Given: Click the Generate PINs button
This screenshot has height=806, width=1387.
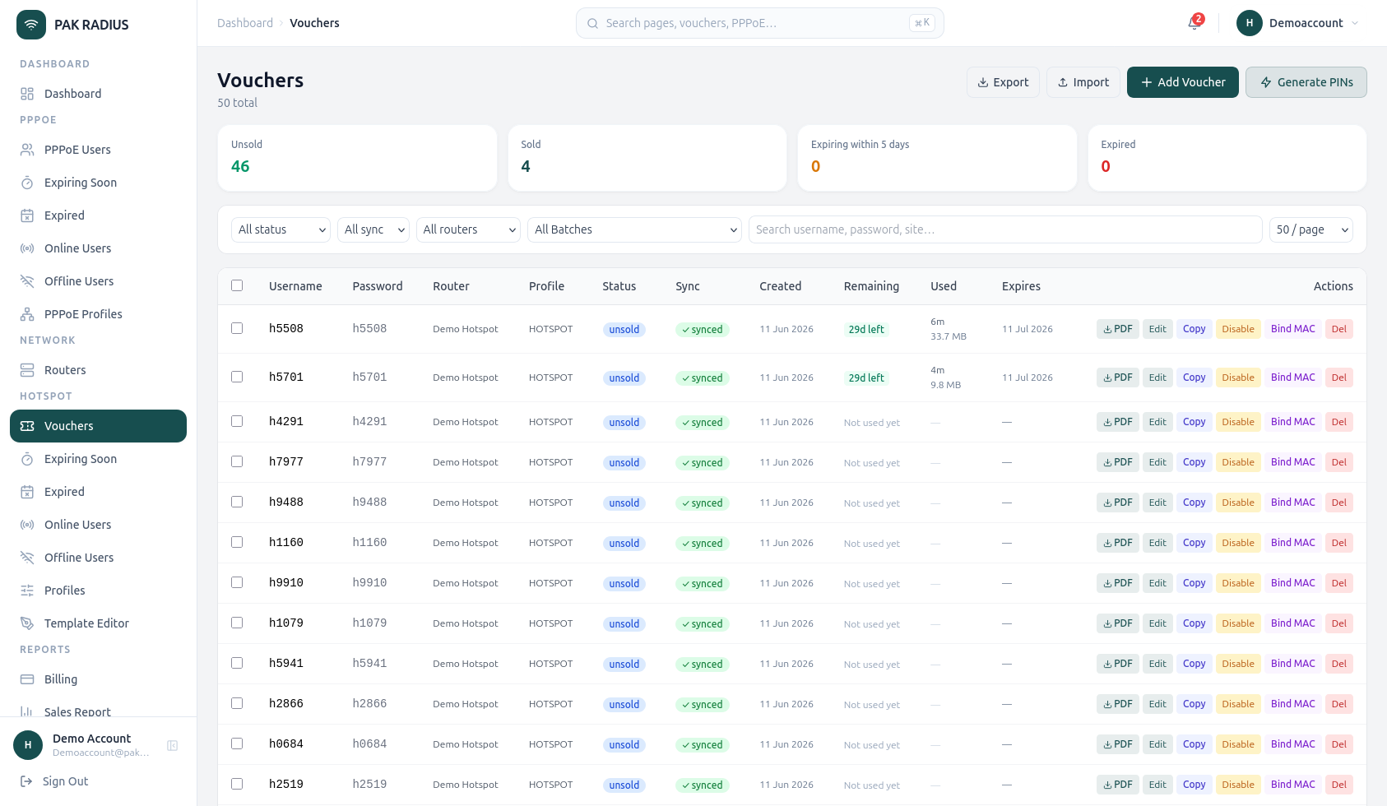Looking at the screenshot, I should click(1306, 82).
